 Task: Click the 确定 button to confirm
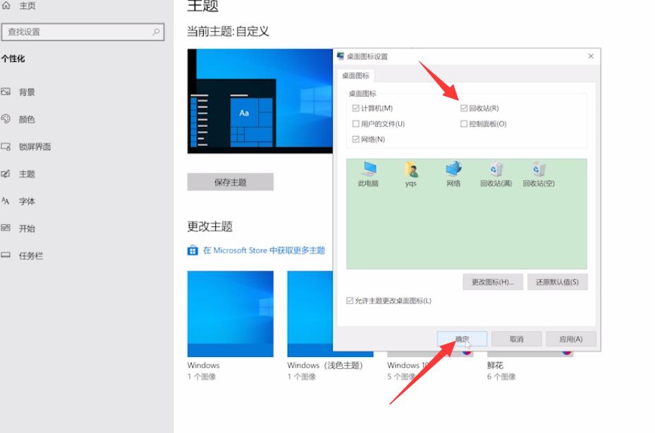tap(462, 338)
